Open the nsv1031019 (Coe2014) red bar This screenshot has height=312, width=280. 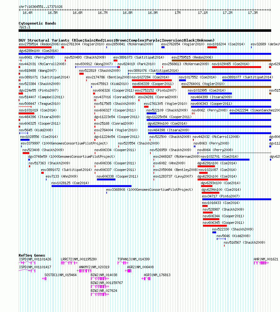[26, 113]
